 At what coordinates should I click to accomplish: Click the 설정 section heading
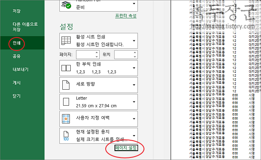tap(66, 27)
